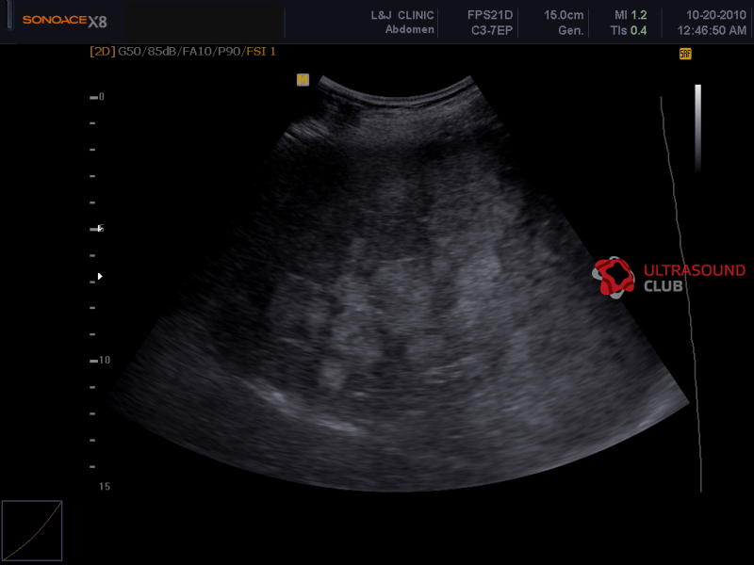Click the "[2D]" mode label

103,52
